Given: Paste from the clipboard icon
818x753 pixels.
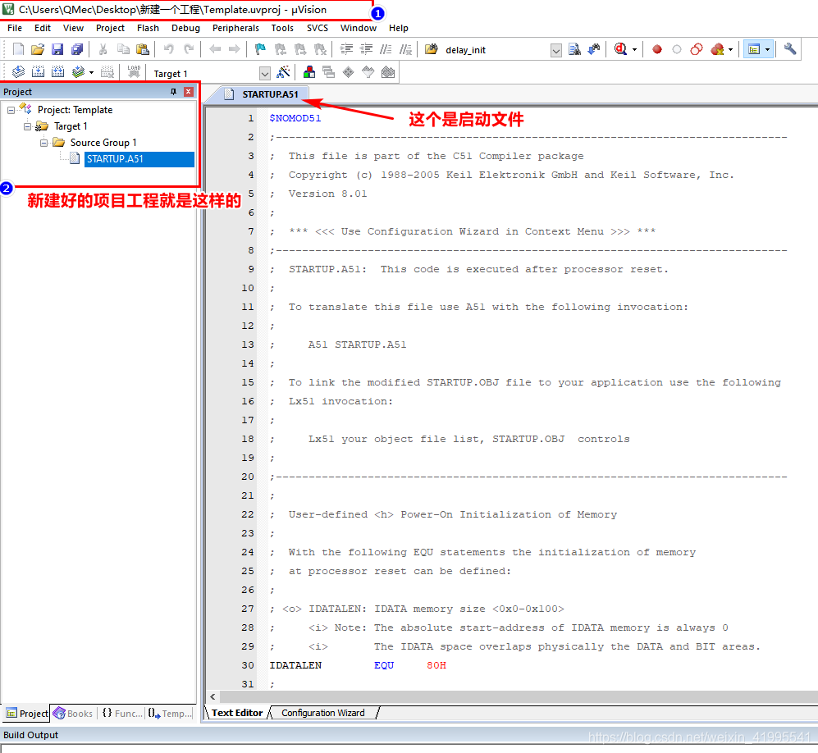Looking at the screenshot, I should point(143,49).
